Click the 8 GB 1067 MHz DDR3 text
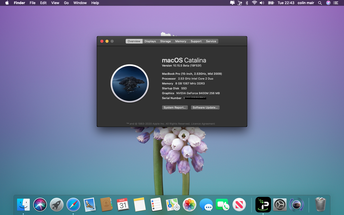344x215 pixels. [190, 83]
